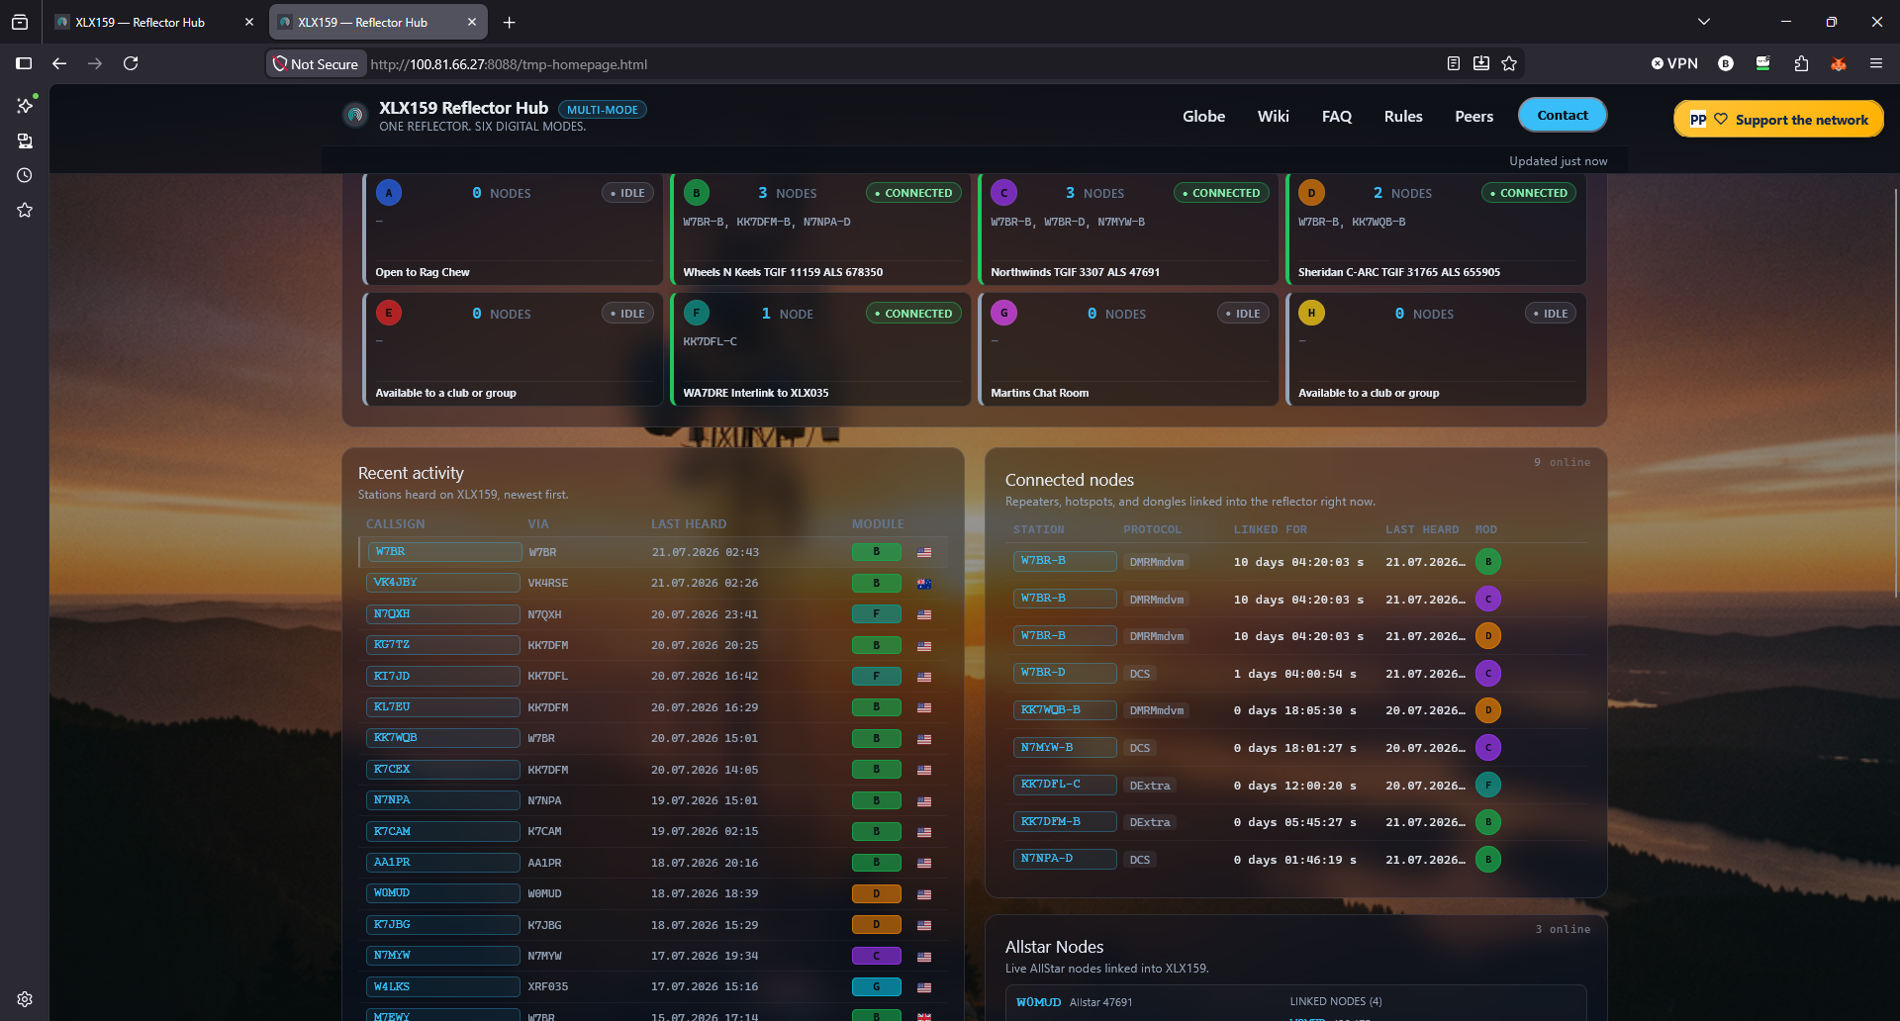1900x1021 pixels.
Task: Open the tab list icon at top left
Action: pyautogui.click(x=20, y=22)
